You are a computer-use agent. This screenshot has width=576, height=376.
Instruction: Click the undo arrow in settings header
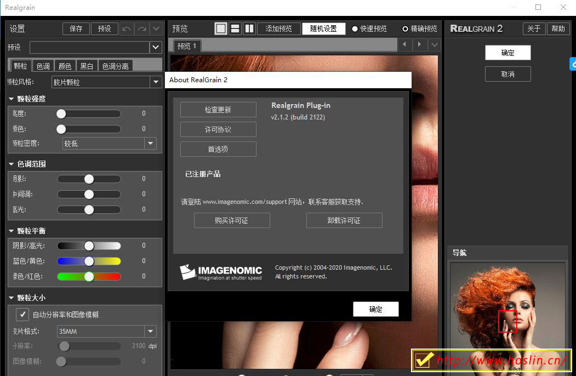pos(127,29)
